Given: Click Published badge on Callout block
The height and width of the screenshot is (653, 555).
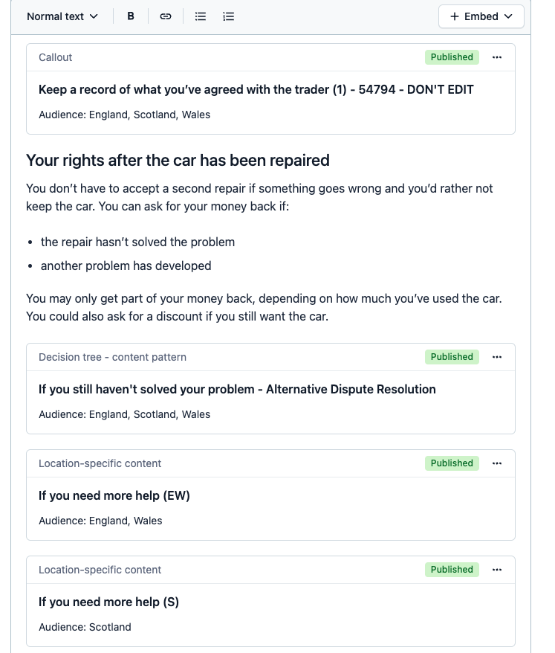Looking at the screenshot, I should coord(452,57).
